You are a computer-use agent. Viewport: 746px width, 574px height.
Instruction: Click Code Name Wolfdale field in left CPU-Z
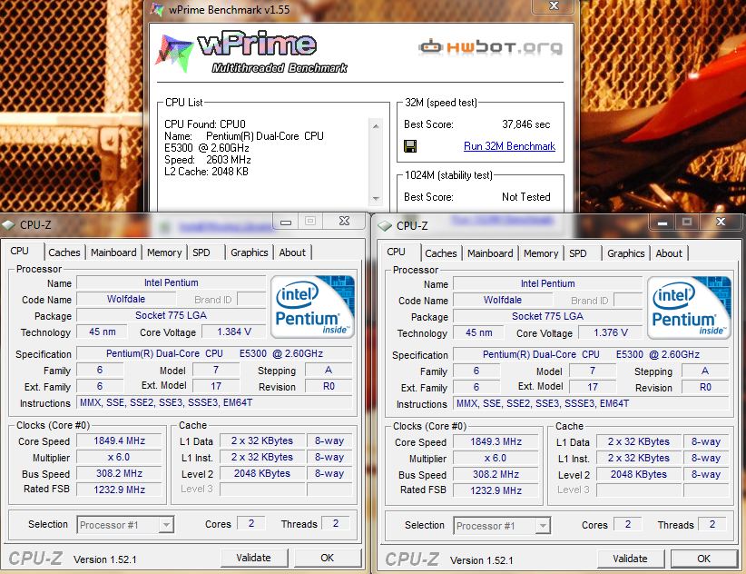(126, 299)
